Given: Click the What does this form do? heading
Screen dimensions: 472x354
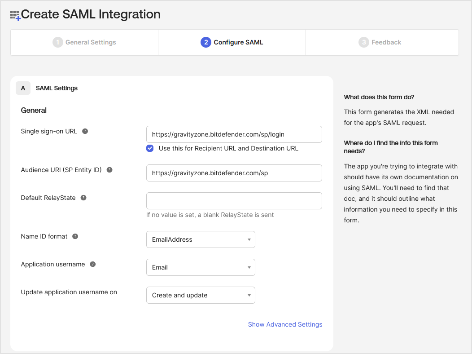Looking at the screenshot, I should (x=379, y=97).
